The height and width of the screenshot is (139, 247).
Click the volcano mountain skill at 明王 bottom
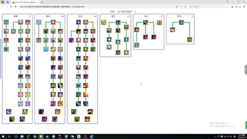(x=90, y=112)
